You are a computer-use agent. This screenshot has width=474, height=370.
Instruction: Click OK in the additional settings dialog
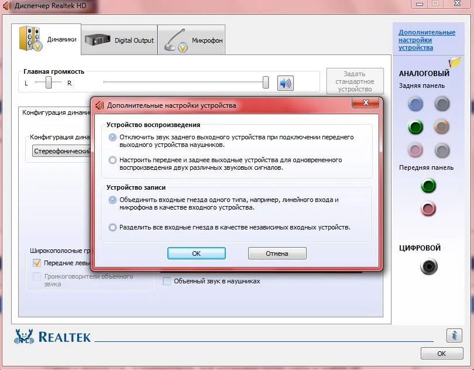(x=197, y=253)
